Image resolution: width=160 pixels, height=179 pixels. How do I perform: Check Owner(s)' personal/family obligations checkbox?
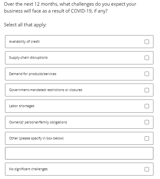[147, 122]
